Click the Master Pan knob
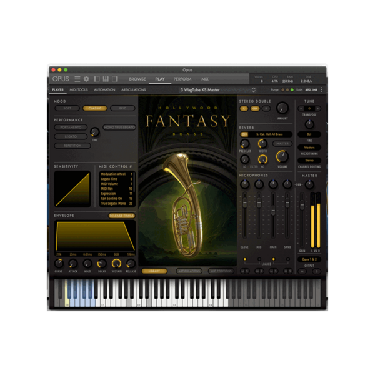 pyautogui.click(x=309, y=184)
